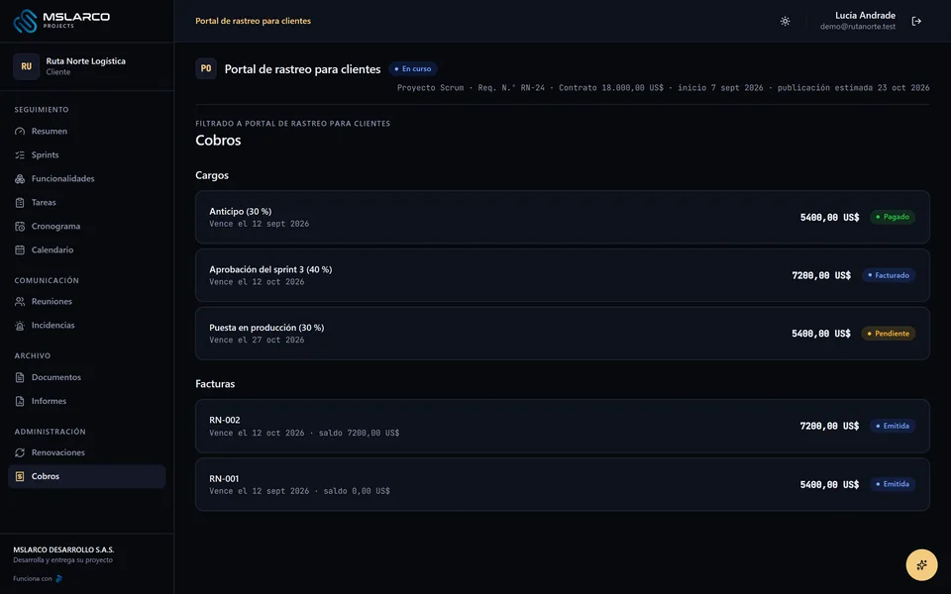Click the Funcionalidades cubes icon
The height and width of the screenshot is (594, 951).
tap(20, 179)
